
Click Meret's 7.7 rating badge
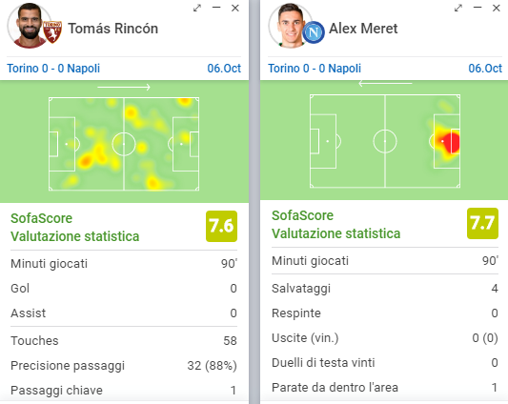click(x=482, y=224)
